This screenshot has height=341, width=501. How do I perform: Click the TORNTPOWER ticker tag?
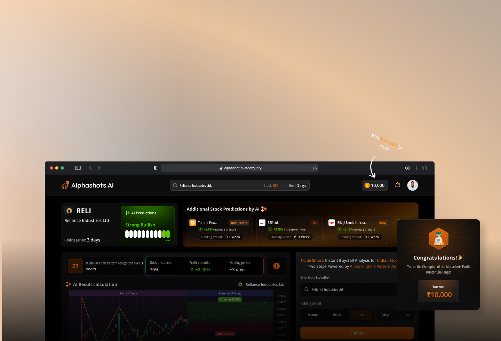[x=239, y=223]
